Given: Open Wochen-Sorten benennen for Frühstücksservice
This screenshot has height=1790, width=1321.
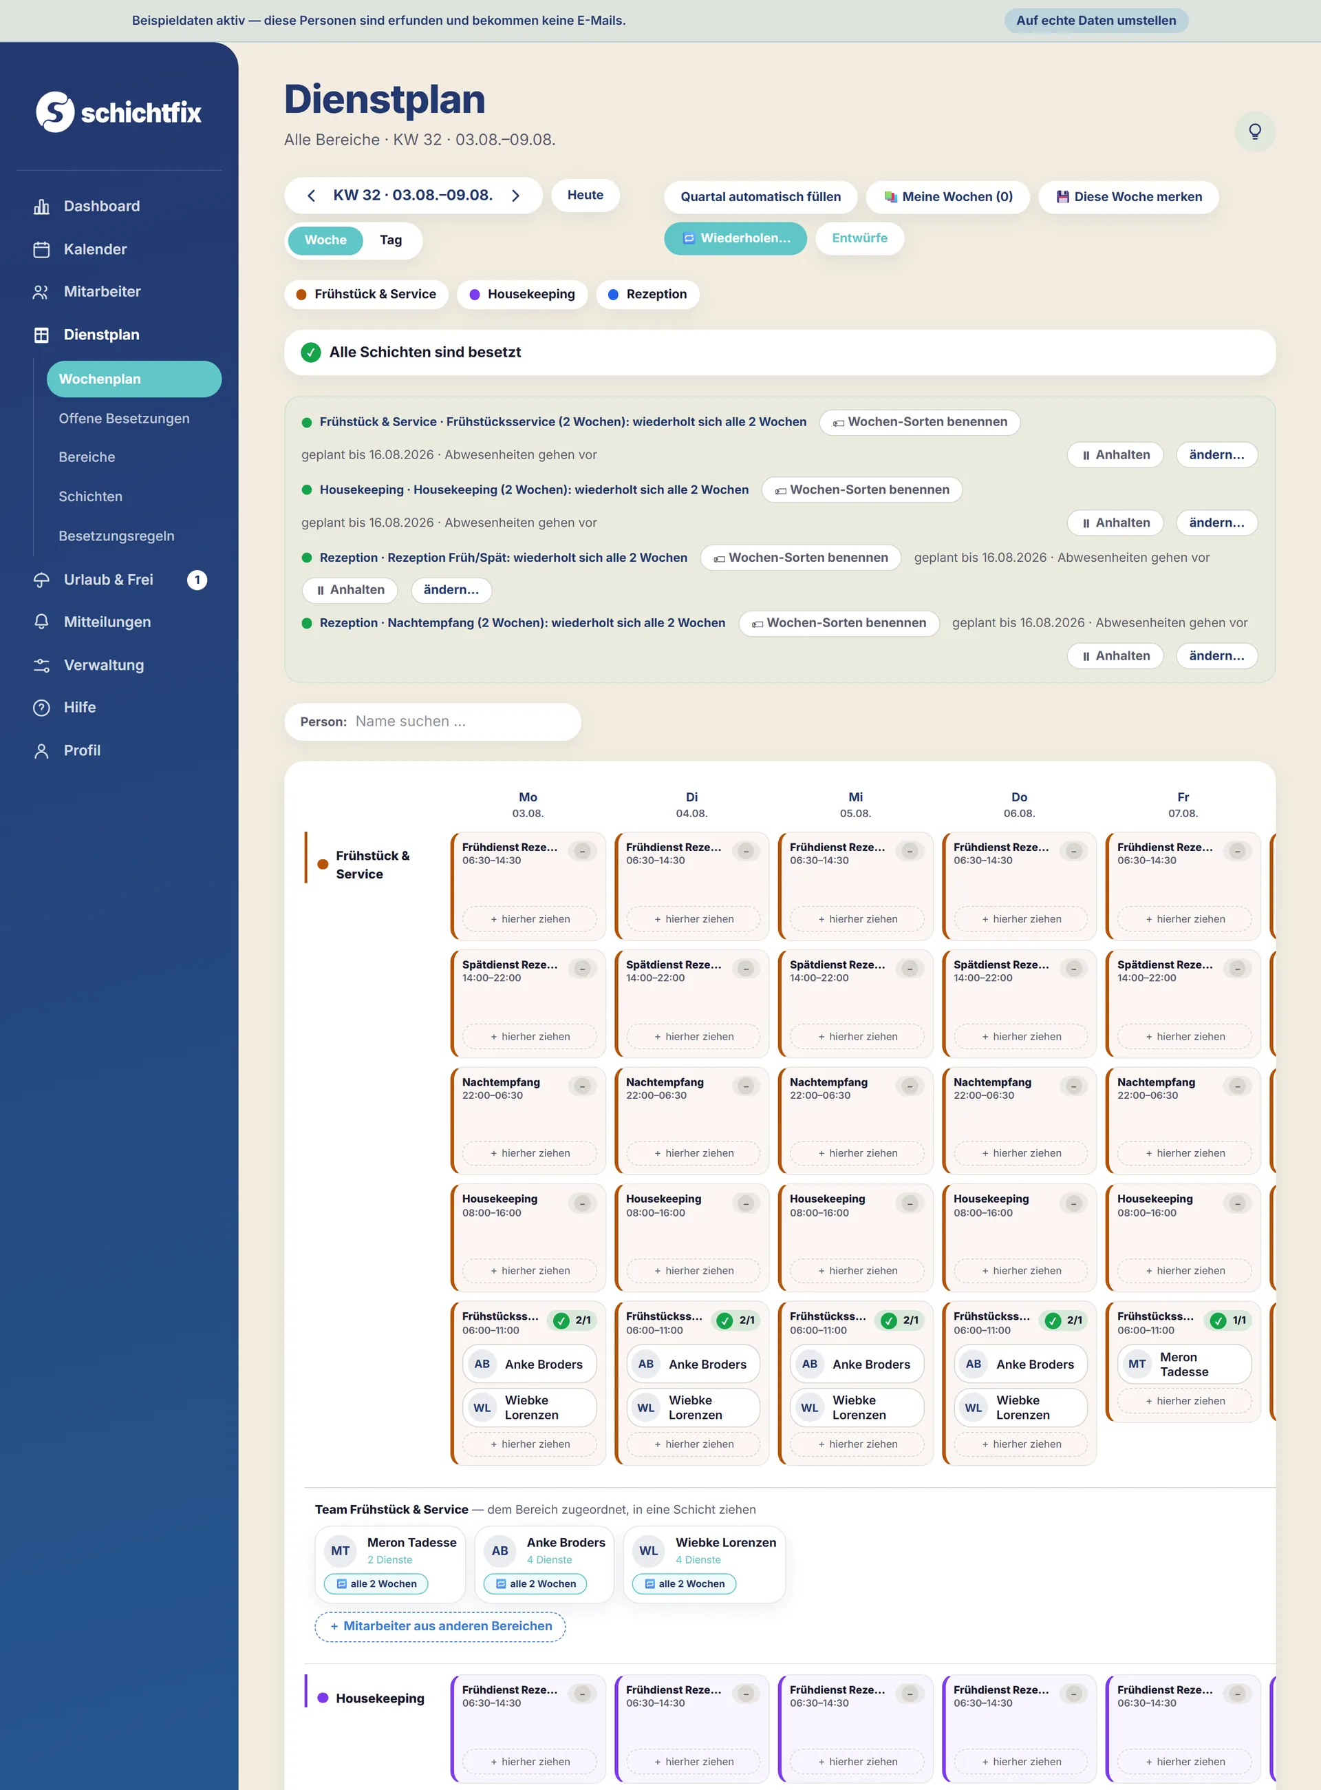Looking at the screenshot, I should pos(920,423).
